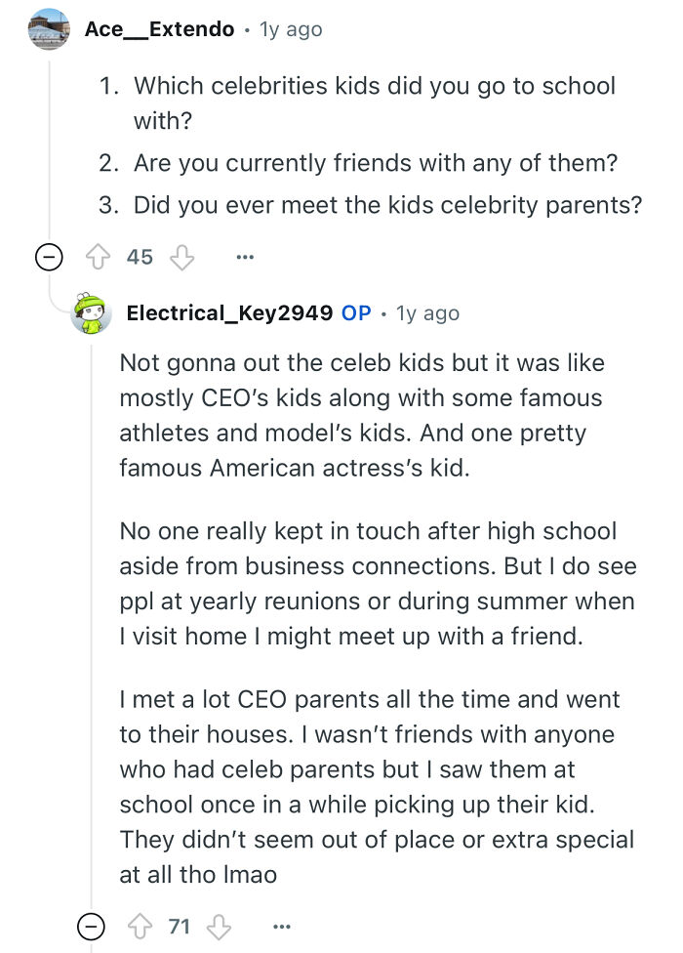This screenshot has height=953, width=683.
Task: Click Electrical_Key2949's green avatar
Action: point(91,314)
